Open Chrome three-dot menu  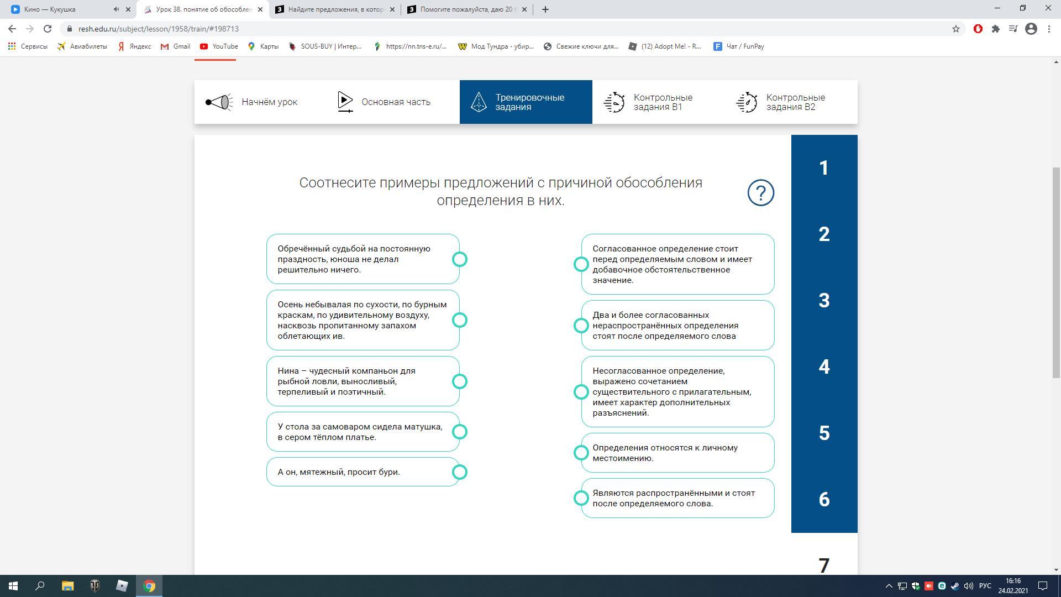click(x=1049, y=29)
